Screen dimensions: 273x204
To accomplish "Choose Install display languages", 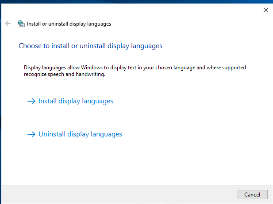I will point(70,101).
